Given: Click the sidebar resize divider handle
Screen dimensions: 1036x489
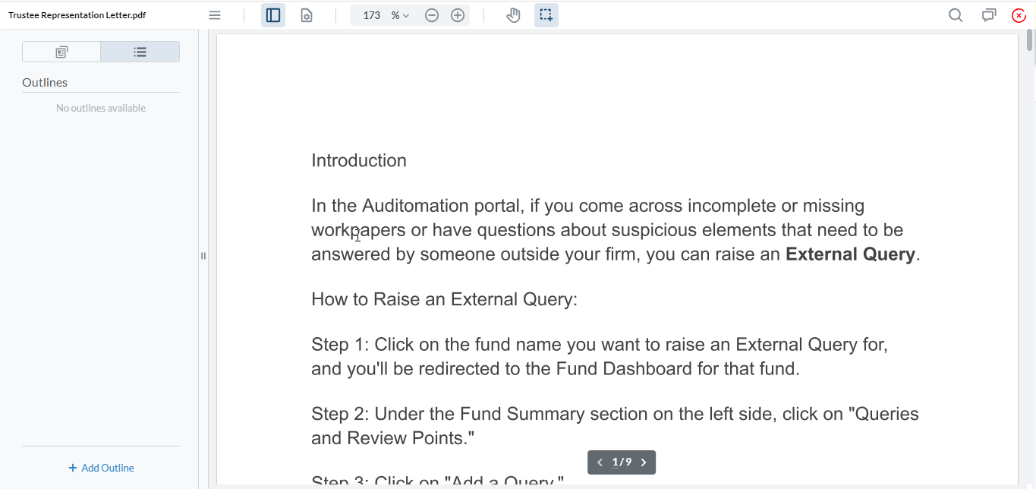Looking at the screenshot, I should 203,256.
